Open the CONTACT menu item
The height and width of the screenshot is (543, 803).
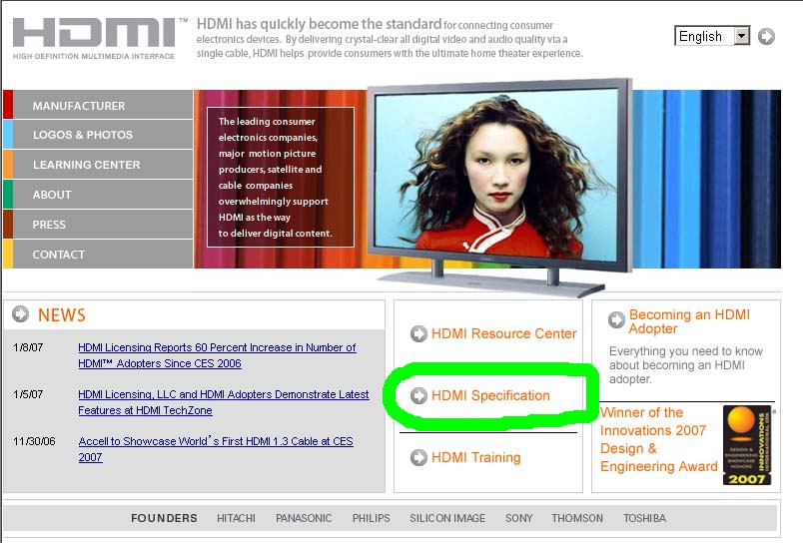pos(98,255)
